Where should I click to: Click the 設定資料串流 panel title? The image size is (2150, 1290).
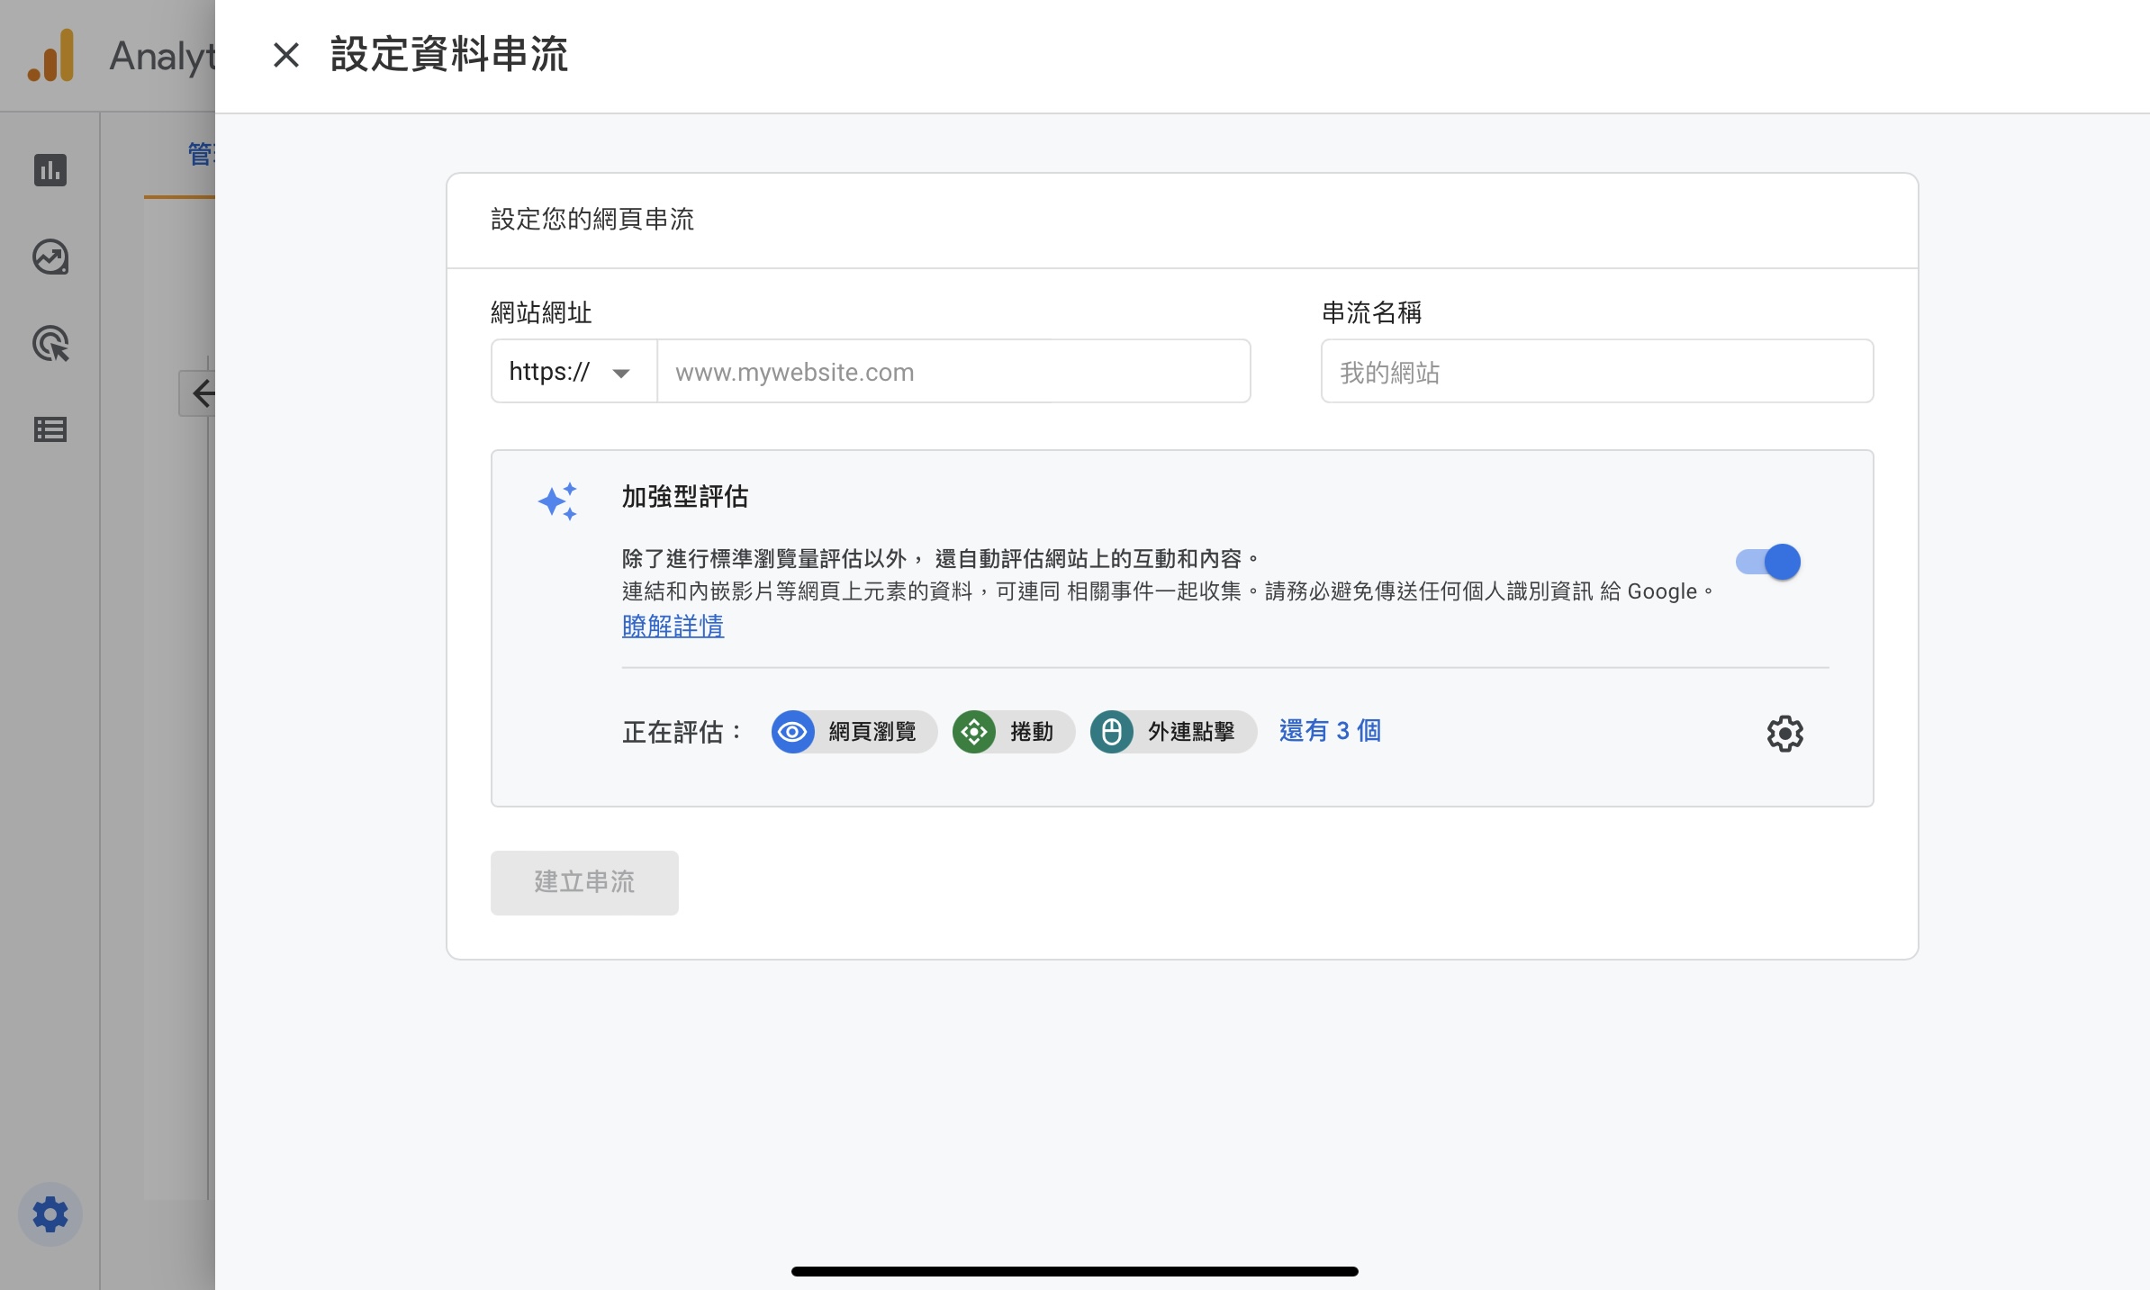(449, 55)
